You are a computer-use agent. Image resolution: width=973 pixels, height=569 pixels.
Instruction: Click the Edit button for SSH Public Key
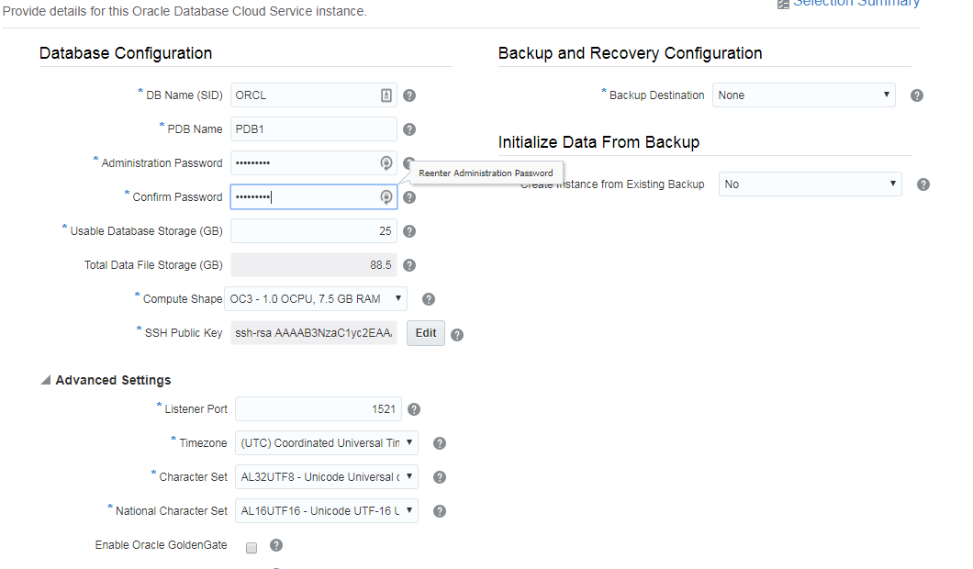pyautogui.click(x=425, y=333)
